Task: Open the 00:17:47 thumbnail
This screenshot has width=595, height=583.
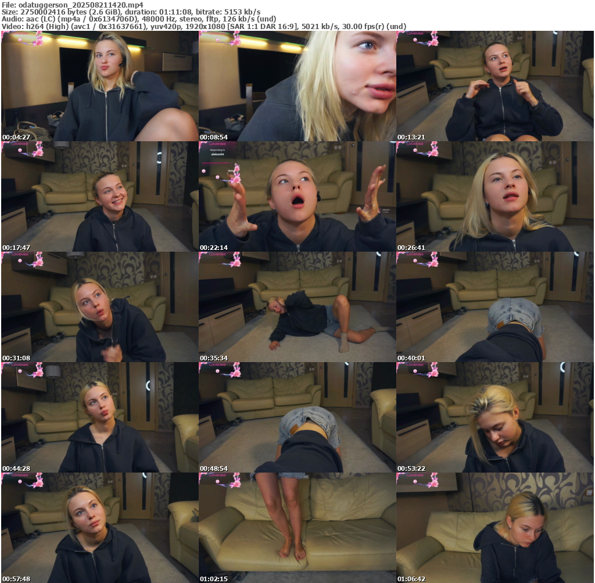Action: [99, 196]
